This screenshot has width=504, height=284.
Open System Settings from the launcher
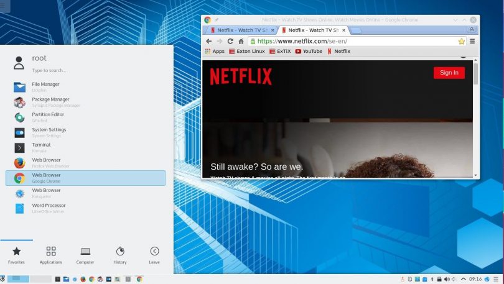[x=85, y=132]
